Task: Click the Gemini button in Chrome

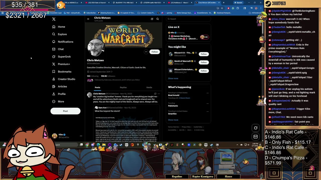Action: 238,3
